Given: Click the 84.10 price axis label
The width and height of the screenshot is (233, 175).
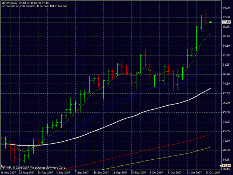Looking at the screenshot, I should click(x=226, y=46).
